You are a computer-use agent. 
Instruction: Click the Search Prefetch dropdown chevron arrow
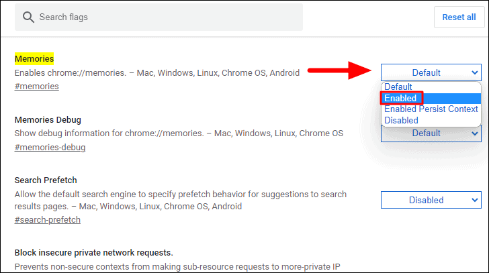coord(475,200)
